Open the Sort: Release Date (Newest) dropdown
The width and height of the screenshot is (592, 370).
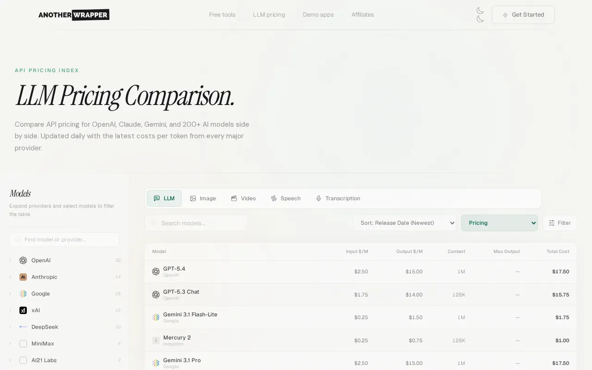click(405, 223)
